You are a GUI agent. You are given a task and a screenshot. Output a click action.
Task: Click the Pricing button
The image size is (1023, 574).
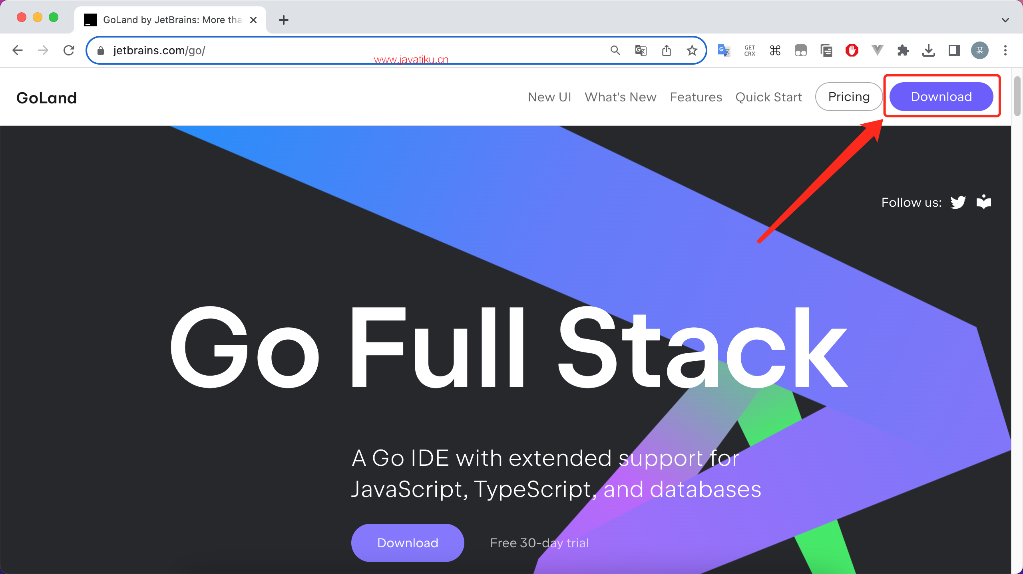849,97
